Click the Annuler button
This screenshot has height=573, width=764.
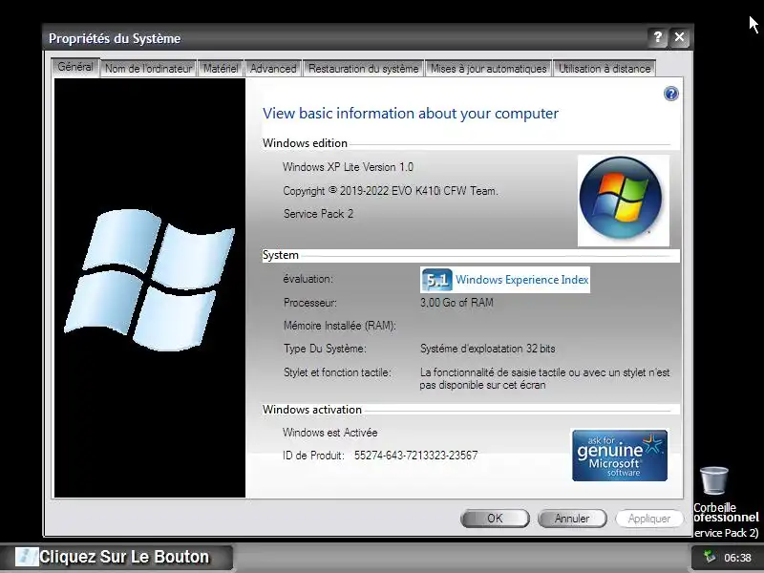click(572, 519)
